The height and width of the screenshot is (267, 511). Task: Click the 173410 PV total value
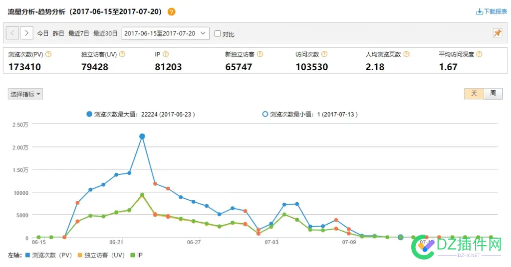25,67
